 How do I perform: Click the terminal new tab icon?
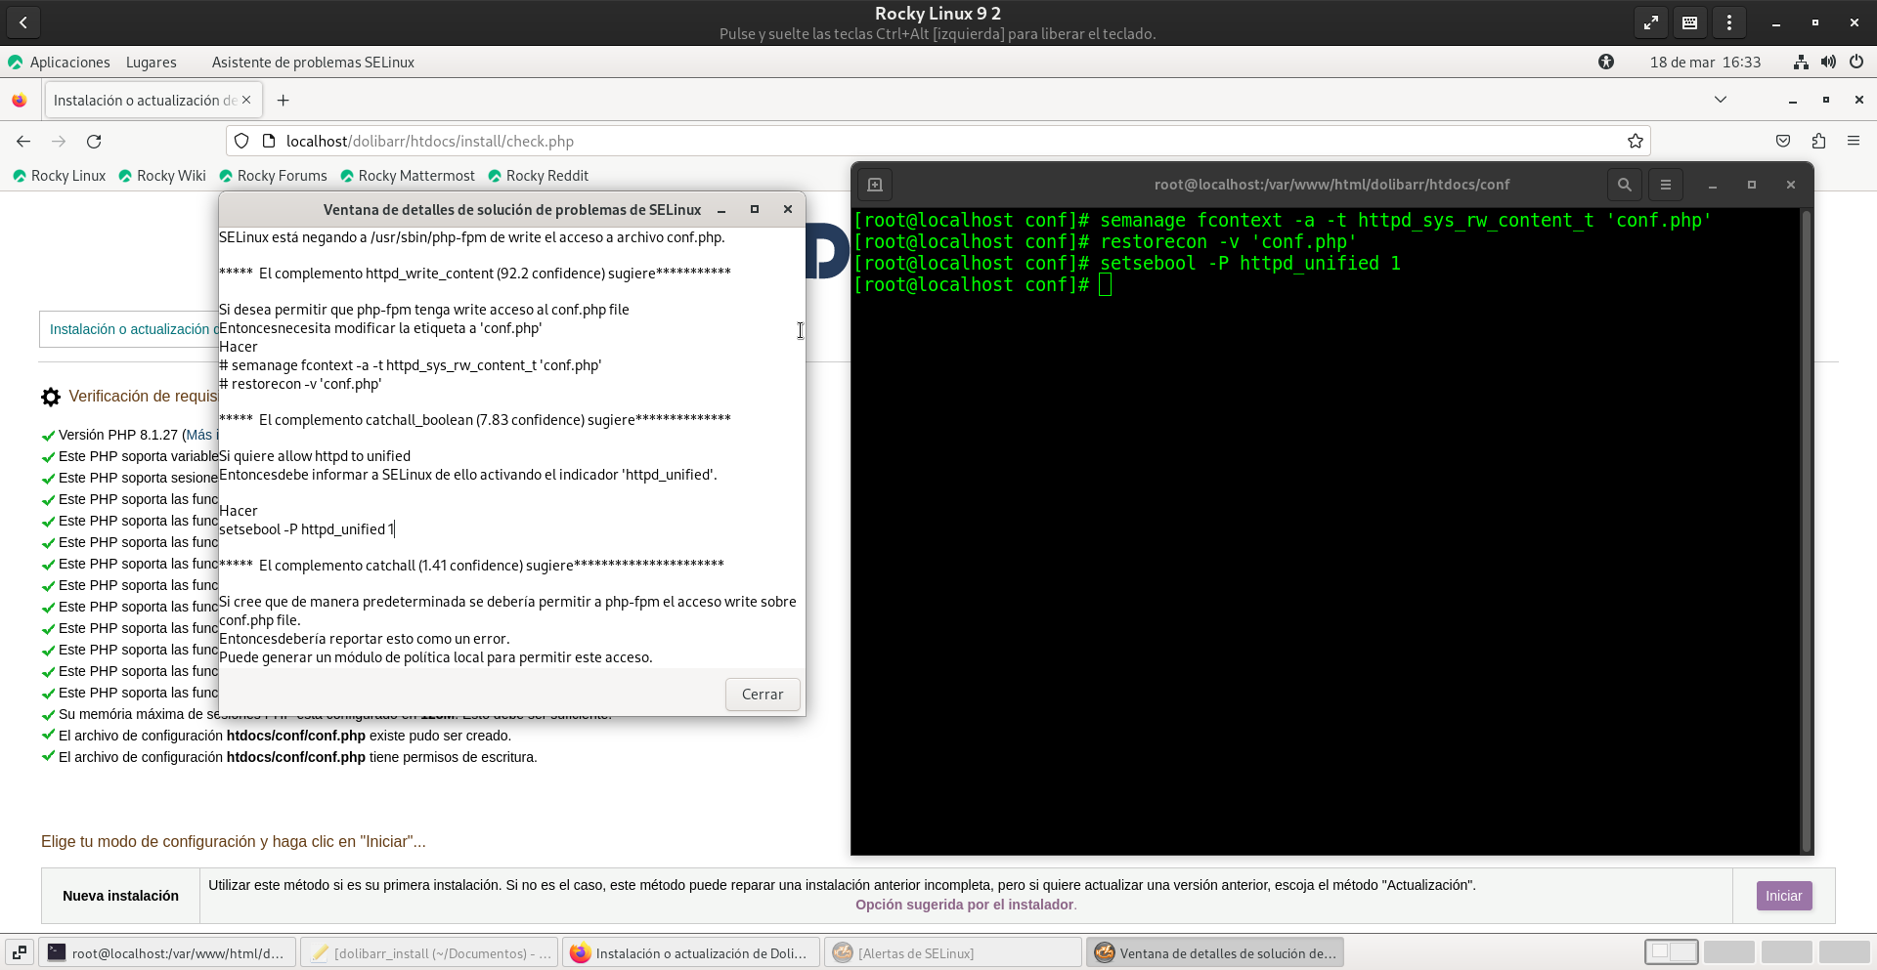pos(875,185)
